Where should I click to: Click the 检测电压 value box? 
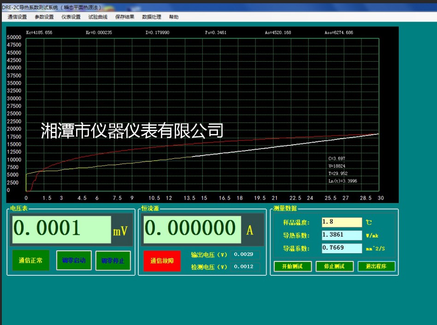(244, 267)
